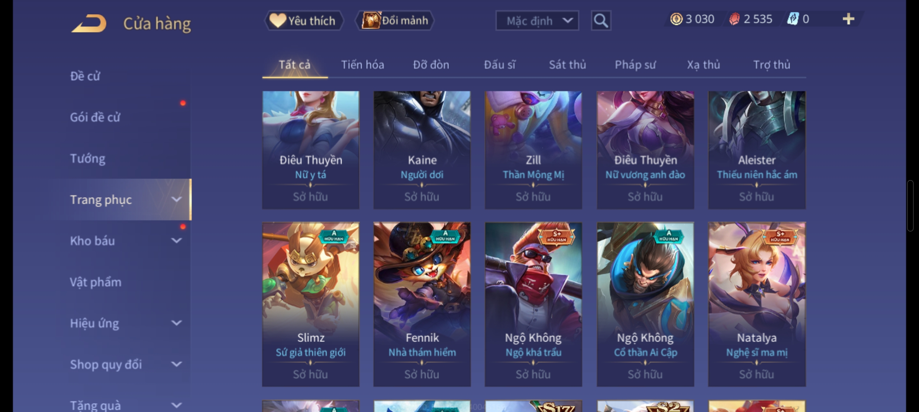Go to the Tướng section
Viewport: 919px width, 412px height.
[x=88, y=158]
